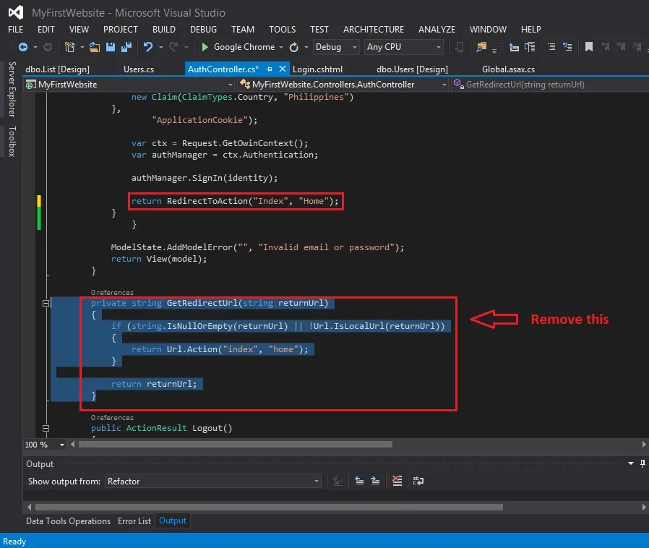The width and height of the screenshot is (649, 548).
Task: Open the VIEW menu
Action: [x=79, y=30]
